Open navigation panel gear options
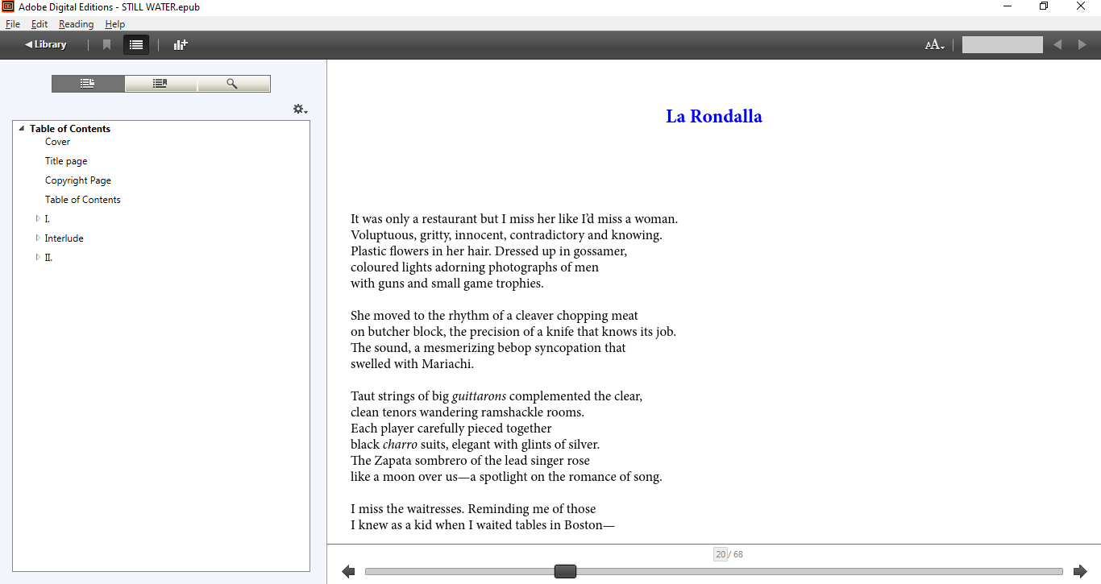Viewport: 1101px width, 584px height. point(300,109)
